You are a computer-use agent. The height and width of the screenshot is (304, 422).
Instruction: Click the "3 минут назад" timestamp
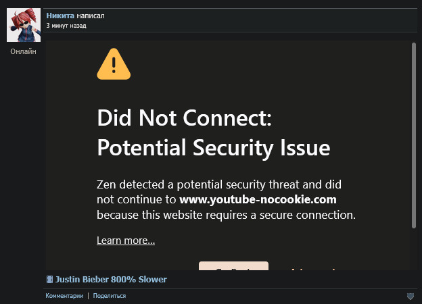(x=66, y=26)
